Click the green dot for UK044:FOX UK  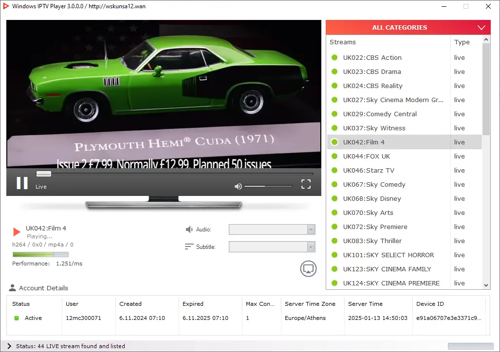pos(334,156)
